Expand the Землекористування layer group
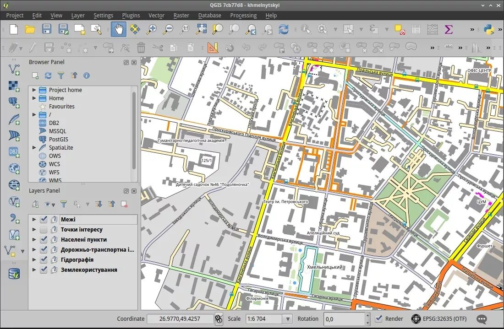This screenshot has width=504, height=329. [x=34, y=270]
